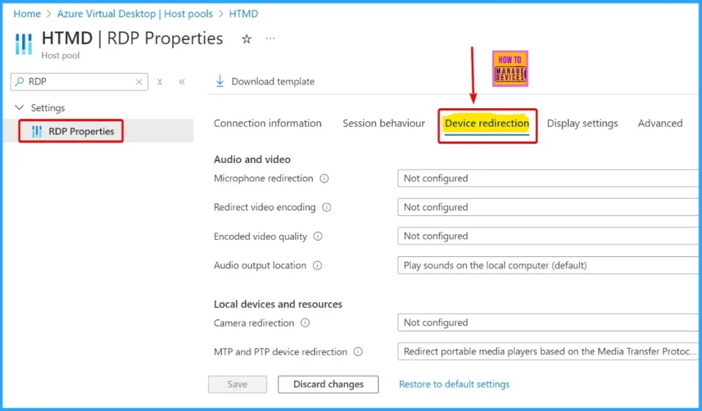This screenshot has width=702, height=411.
Task: Click the favorite star icon
Action: point(246,39)
